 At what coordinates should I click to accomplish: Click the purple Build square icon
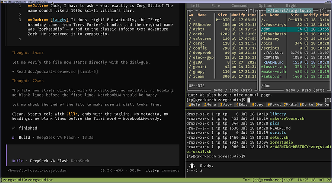pyautogui.click(x=13, y=137)
